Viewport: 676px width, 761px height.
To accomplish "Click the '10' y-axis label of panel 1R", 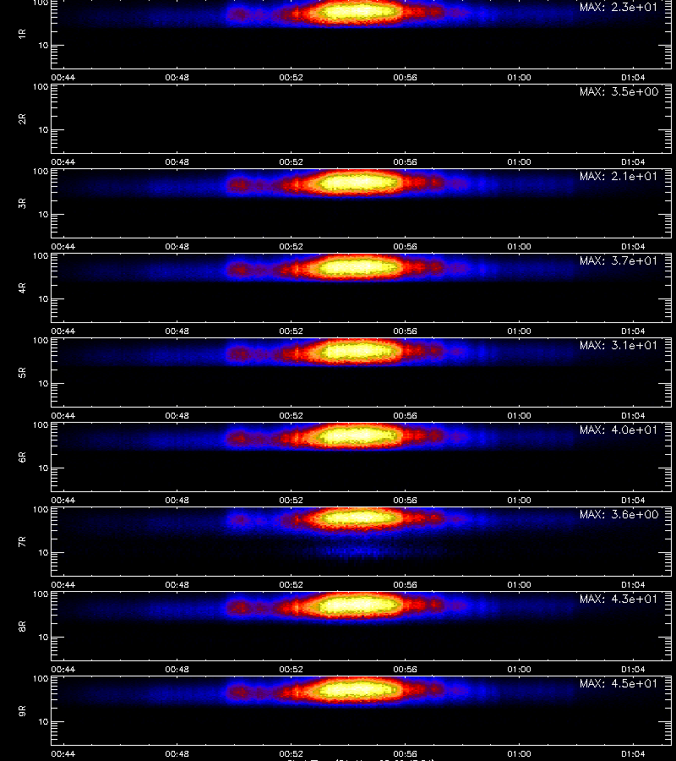I will [43, 45].
